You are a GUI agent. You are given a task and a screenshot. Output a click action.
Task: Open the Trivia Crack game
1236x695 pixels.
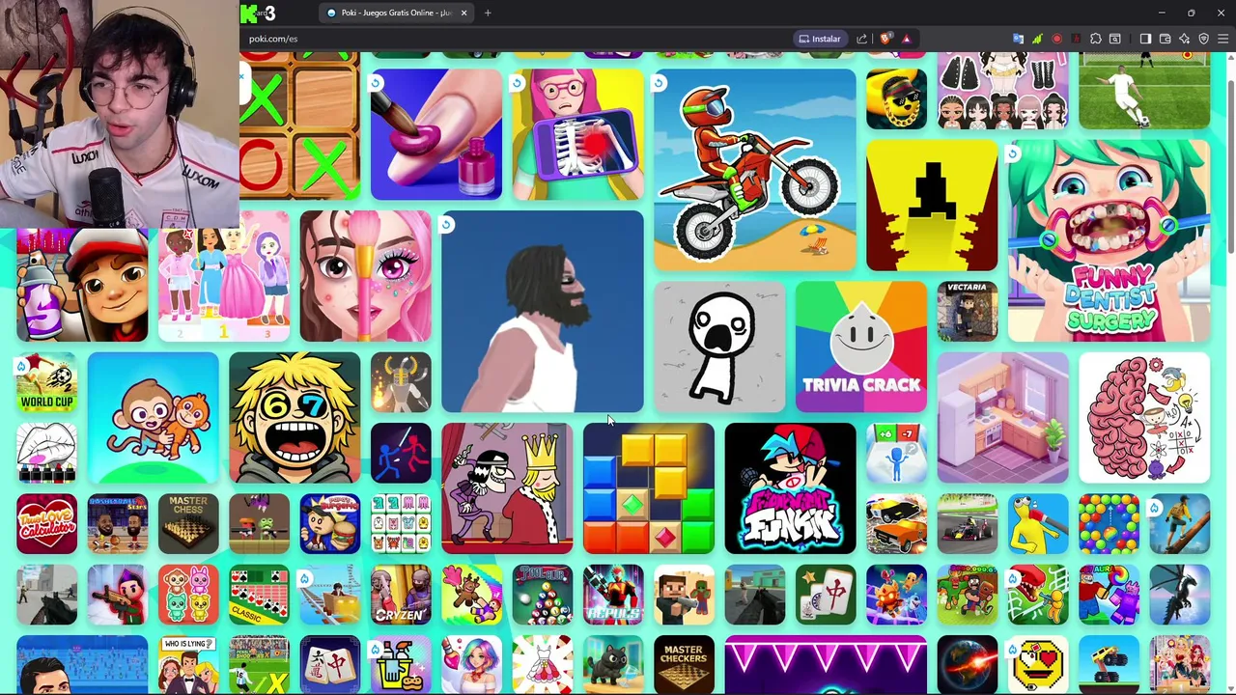coord(860,347)
